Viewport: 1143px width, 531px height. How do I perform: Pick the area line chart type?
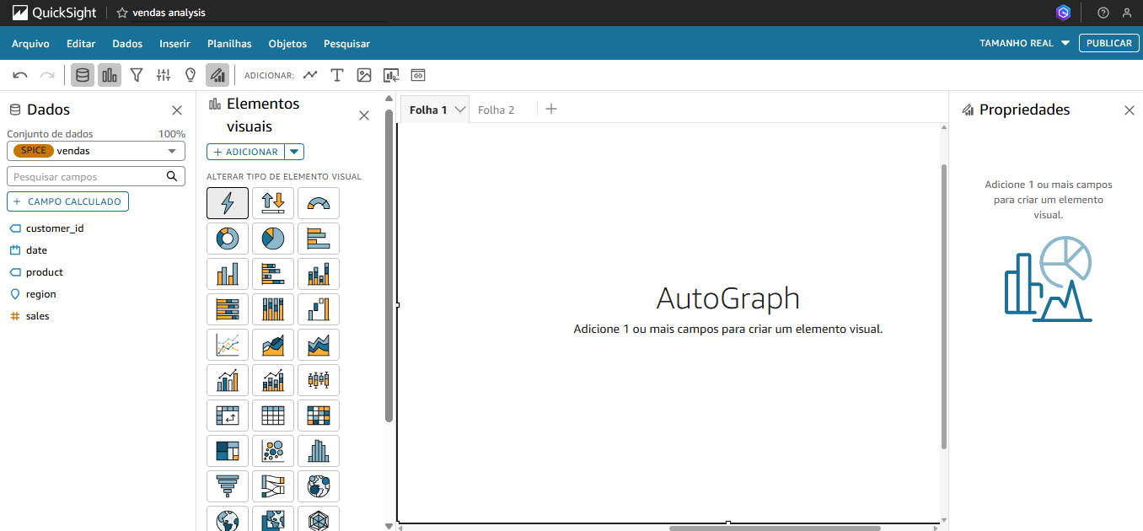click(x=273, y=345)
